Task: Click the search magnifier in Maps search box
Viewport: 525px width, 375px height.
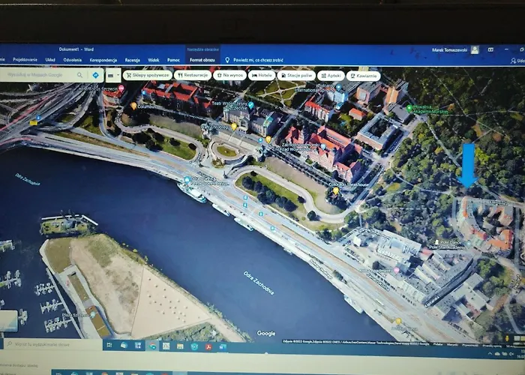Action: click(78, 75)
